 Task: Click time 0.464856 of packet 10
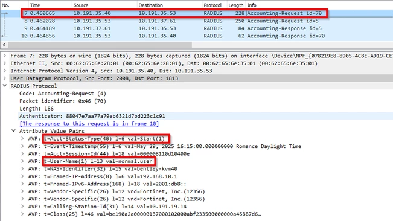click(x=42, y=36)
